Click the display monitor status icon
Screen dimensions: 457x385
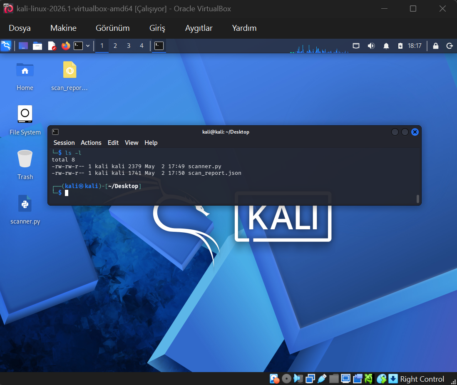[x=346, y=379]
